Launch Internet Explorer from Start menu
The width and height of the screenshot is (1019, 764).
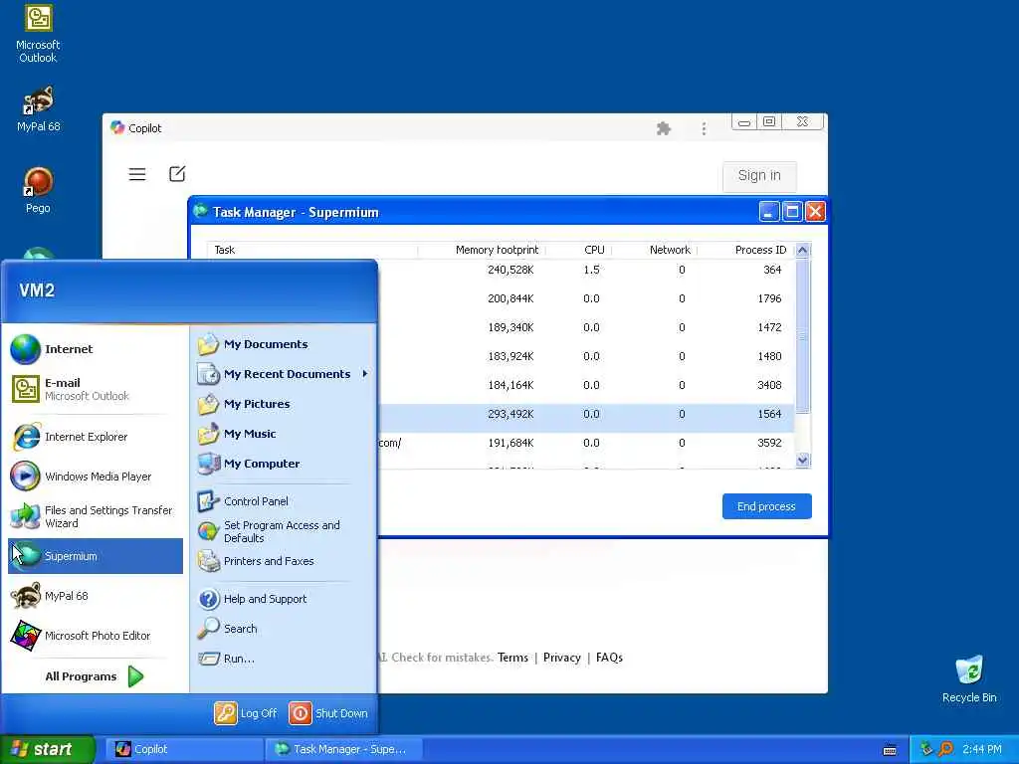tap(96, 437)
